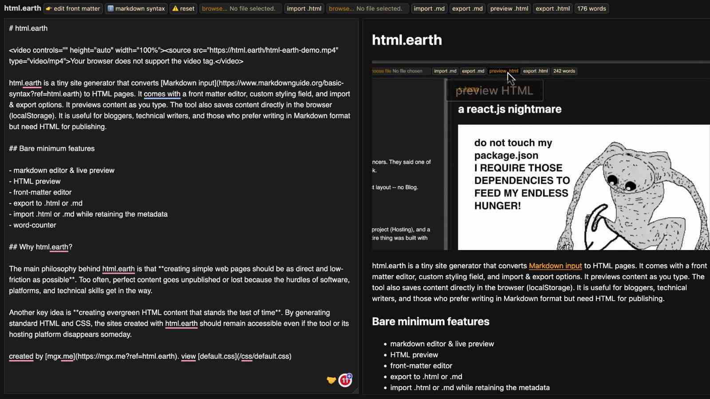Click the 'import .html or .md while retaining' preview bullet
This screenshot has width=710, height=399.
click(470, 387)
